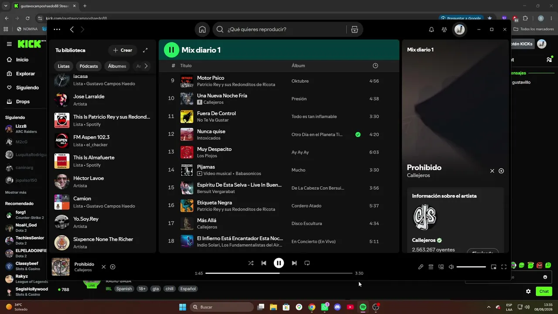The height and width of the screenshot is (314, 558).
Task: Skip to the previous track
Action: (x=264, y=263)
